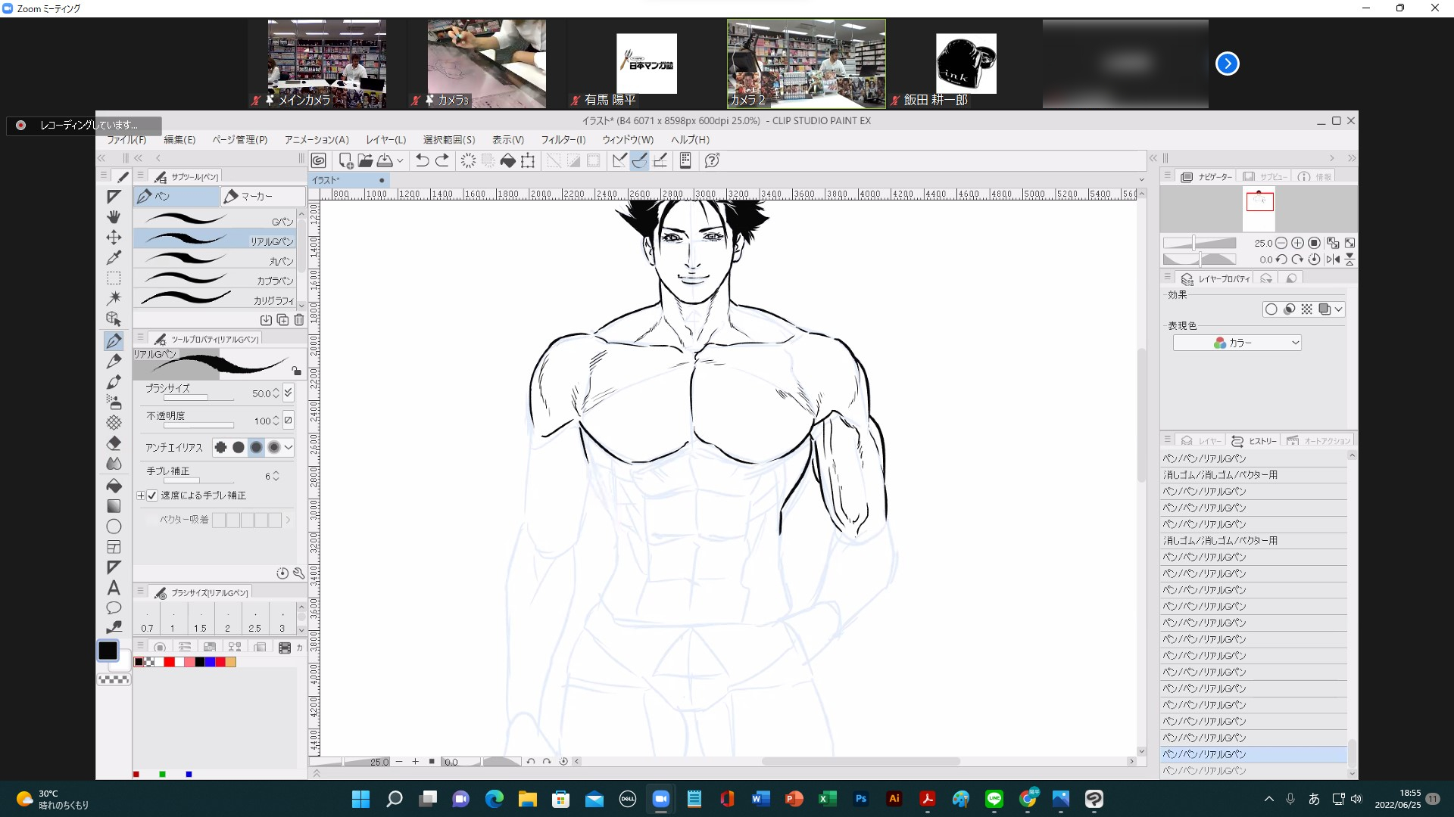The width and height of the screenshot is (1454, 817).
Task: Toggle Tone effect in Layer Property
Action: pyautogui.click(x=1307, y=309)
